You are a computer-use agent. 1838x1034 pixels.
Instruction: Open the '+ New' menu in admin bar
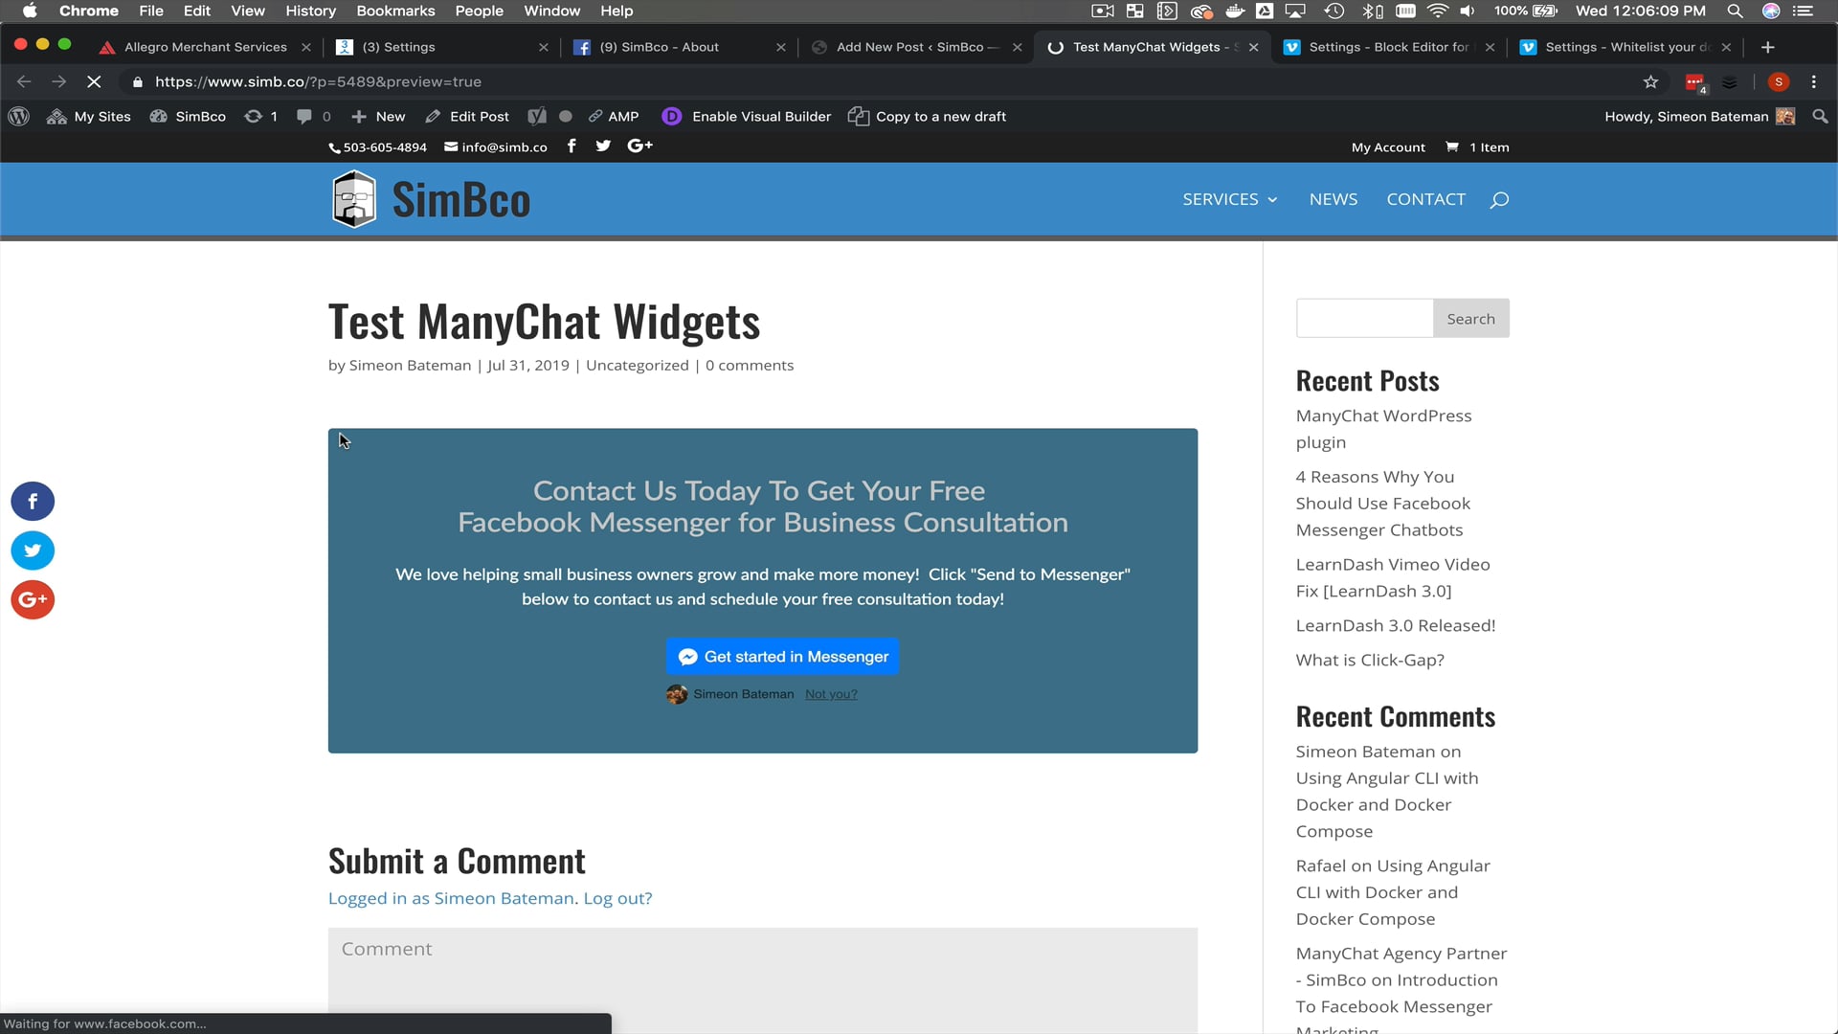point(378,116)
